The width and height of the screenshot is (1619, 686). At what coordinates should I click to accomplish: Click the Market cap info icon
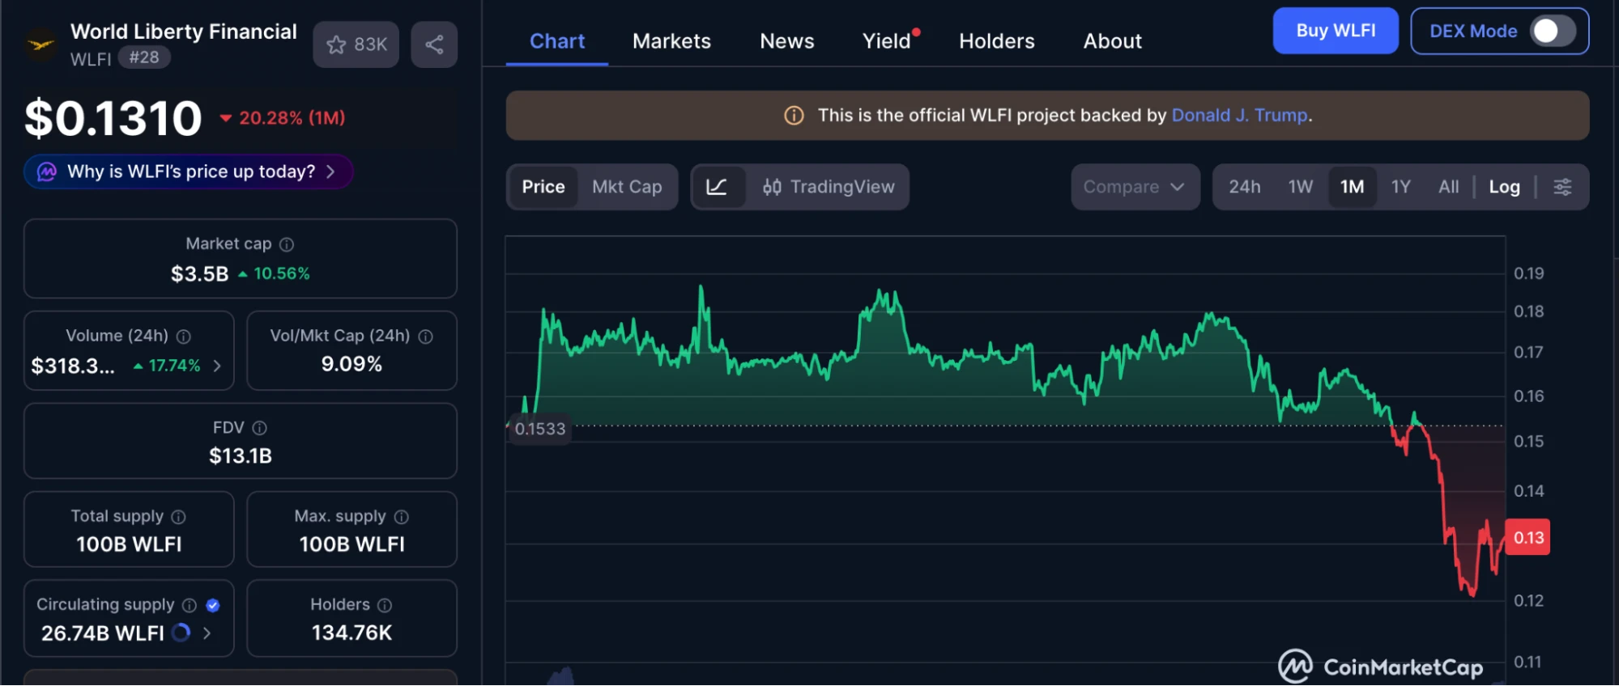point(287,244)
